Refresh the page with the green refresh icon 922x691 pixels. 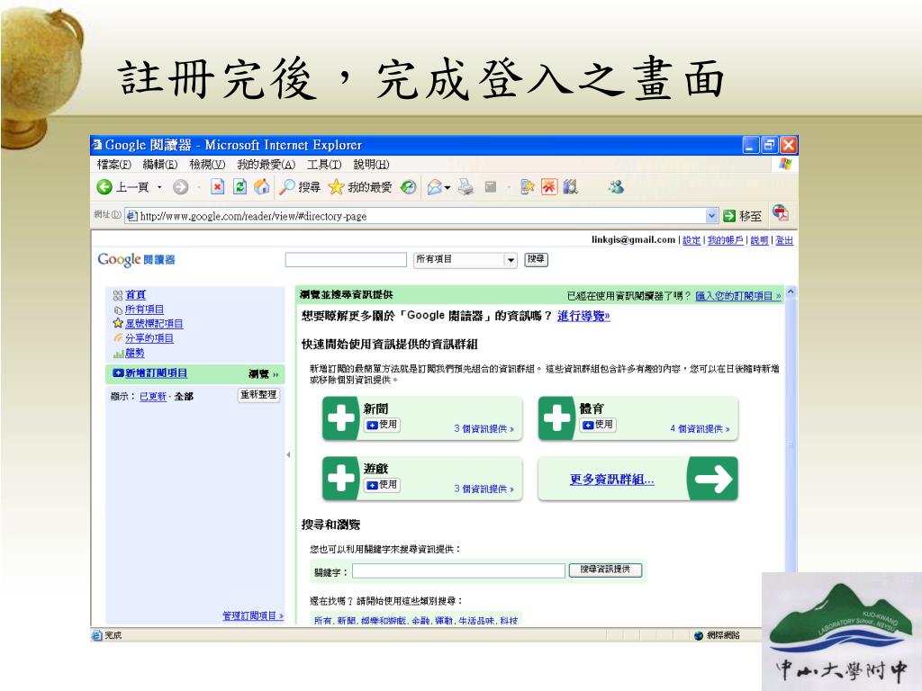click(240, 187)
